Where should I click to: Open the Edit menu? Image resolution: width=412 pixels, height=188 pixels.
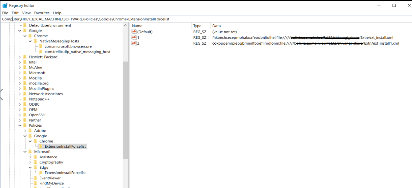click(x=15, y=13)
